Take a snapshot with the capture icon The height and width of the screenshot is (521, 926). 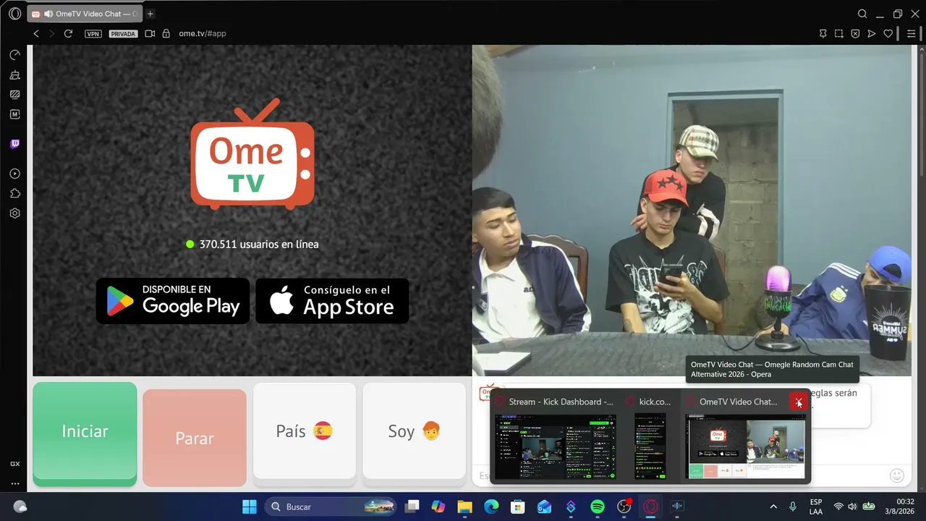(838, 33)
